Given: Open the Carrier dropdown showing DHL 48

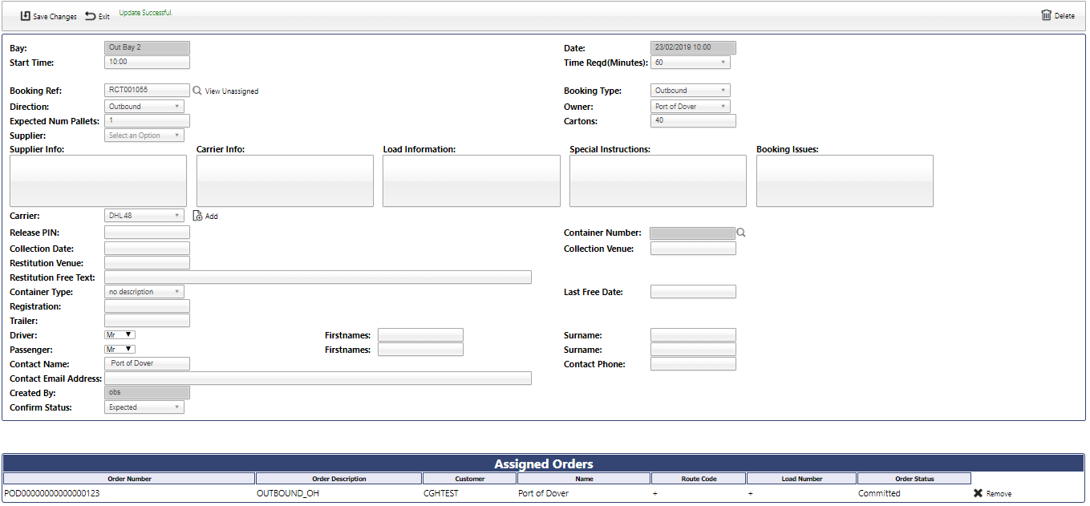Looking at the screenshot, I should [x=144, y=216].
